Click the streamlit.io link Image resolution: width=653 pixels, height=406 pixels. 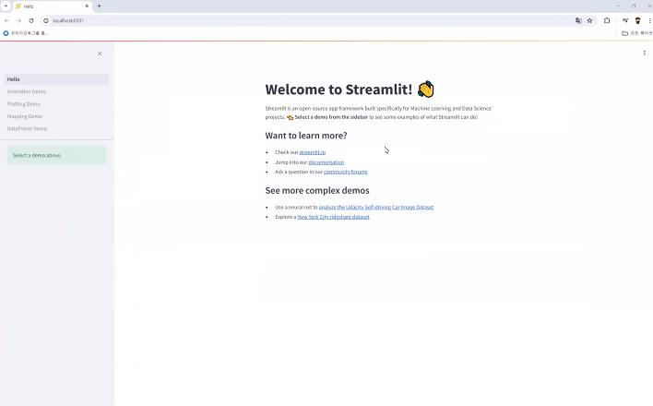pos(313,152)
